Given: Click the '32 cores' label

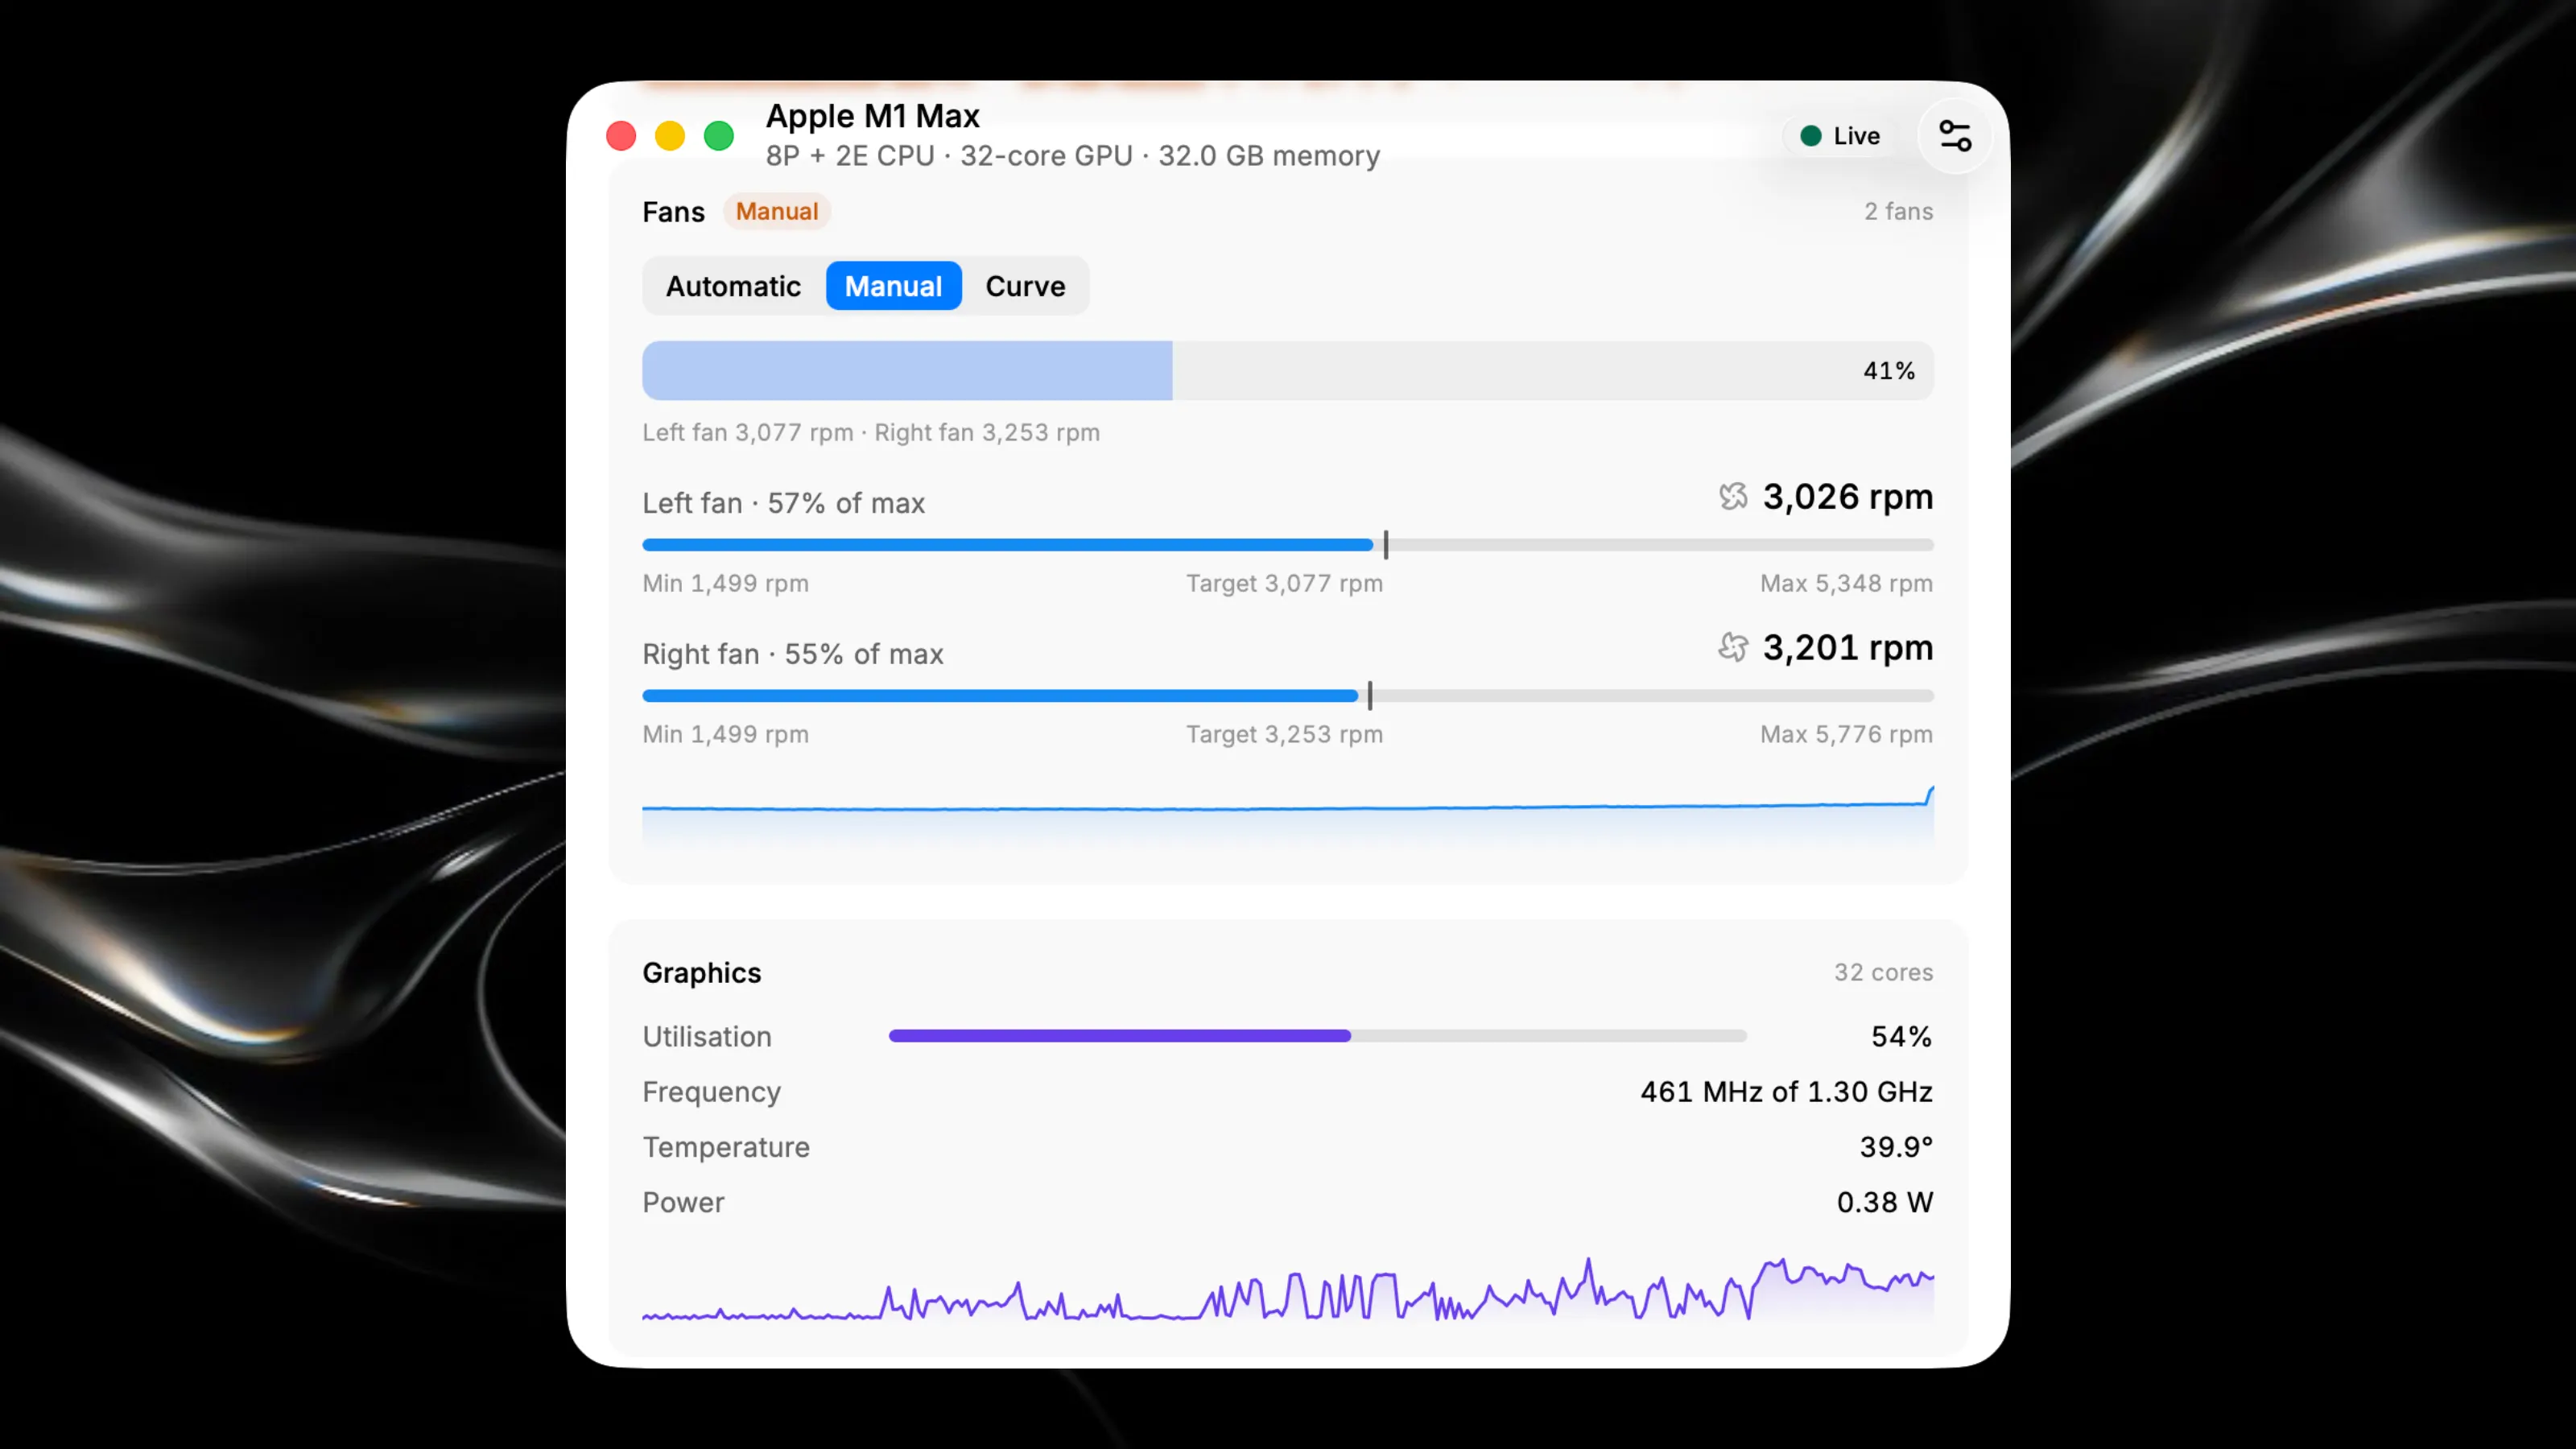Looking at the screenshot, I should click(x=1883, y=973).
